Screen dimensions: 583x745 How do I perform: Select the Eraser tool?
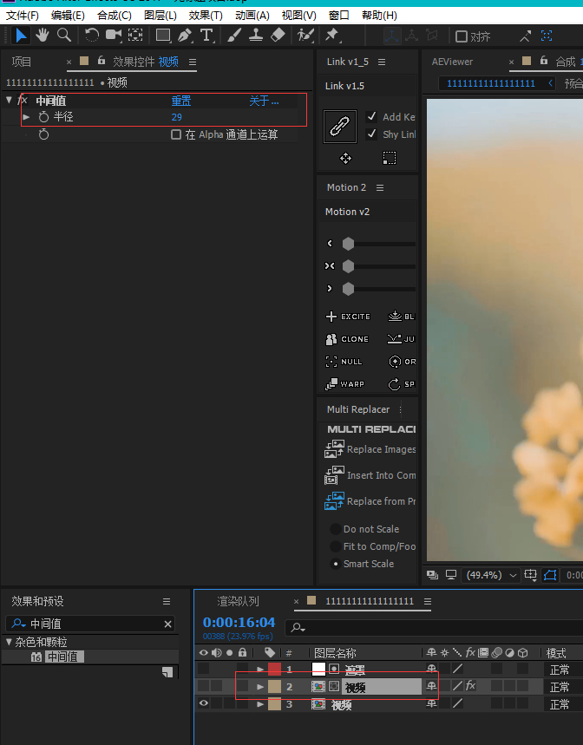(x=278, y=36)
